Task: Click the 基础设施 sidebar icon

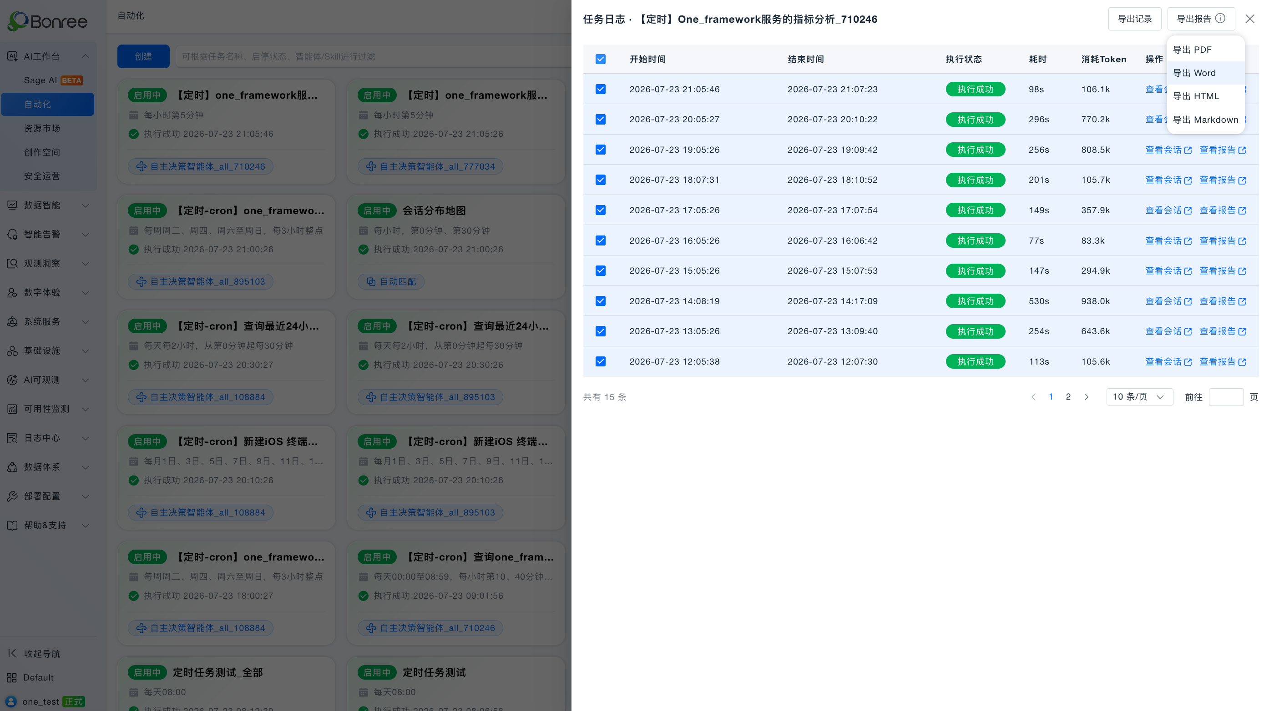Action: [12, 350]
